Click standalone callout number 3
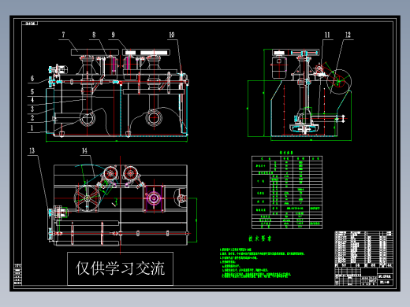 click(x=32, y=109)
